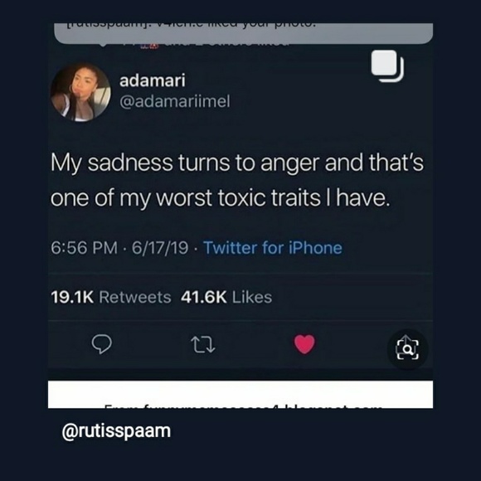Viewport: 481px width, 481px height.
Task: Click the word Retweets label
Action: click(135, 297)
